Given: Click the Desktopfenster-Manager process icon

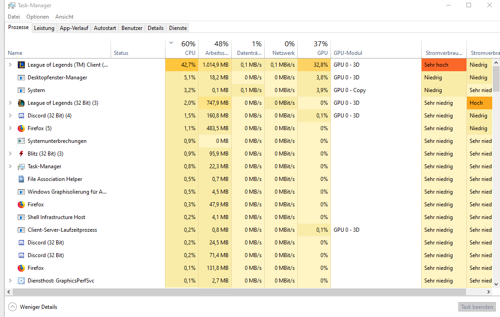Looking at the screenshot, I should point(21,78).
